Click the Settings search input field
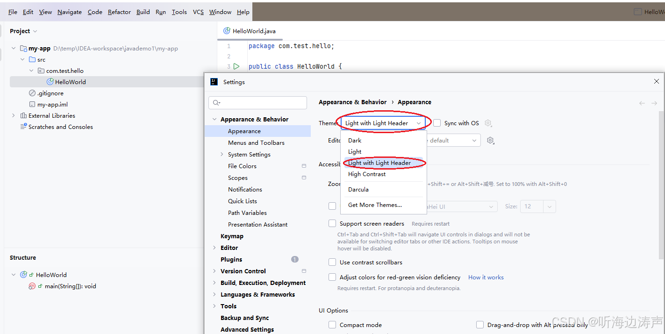 (x=258, y=103)
